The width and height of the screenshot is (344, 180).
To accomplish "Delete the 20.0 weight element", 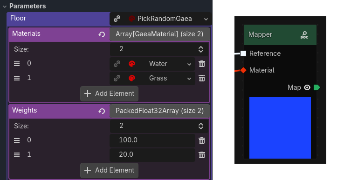I will pos(202,155).
